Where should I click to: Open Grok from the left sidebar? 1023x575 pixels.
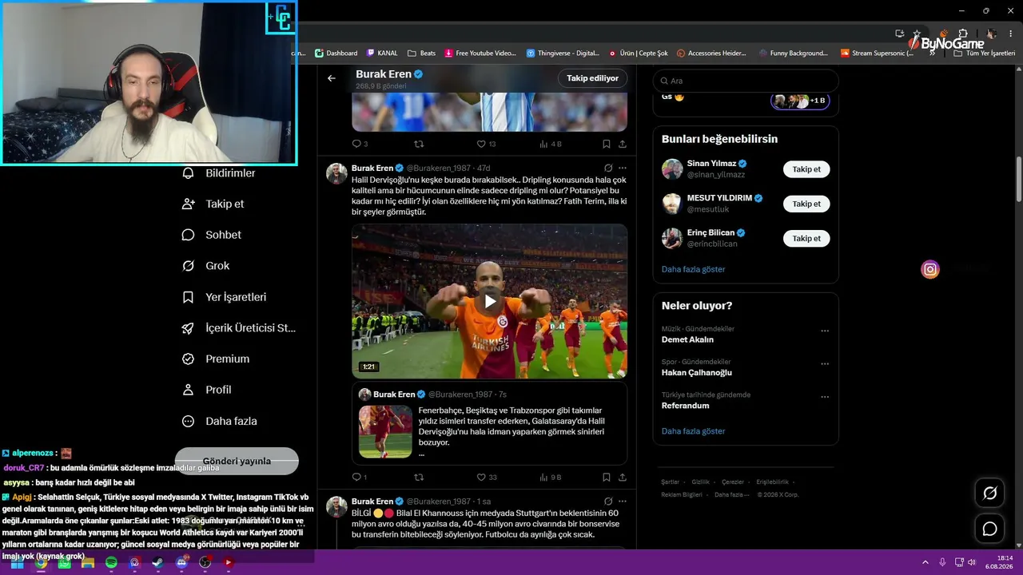point(205,266)
